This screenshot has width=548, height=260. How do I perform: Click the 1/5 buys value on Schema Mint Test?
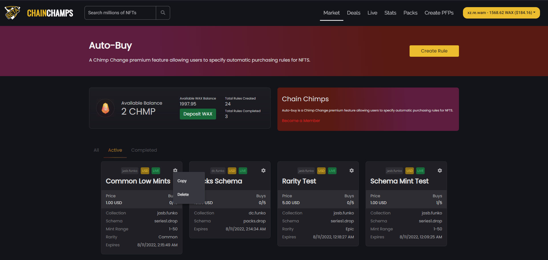(439, 203)
